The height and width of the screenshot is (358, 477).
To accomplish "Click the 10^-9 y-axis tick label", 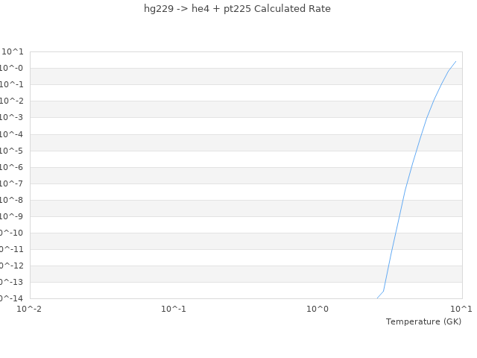I will (x=12, y=216).
